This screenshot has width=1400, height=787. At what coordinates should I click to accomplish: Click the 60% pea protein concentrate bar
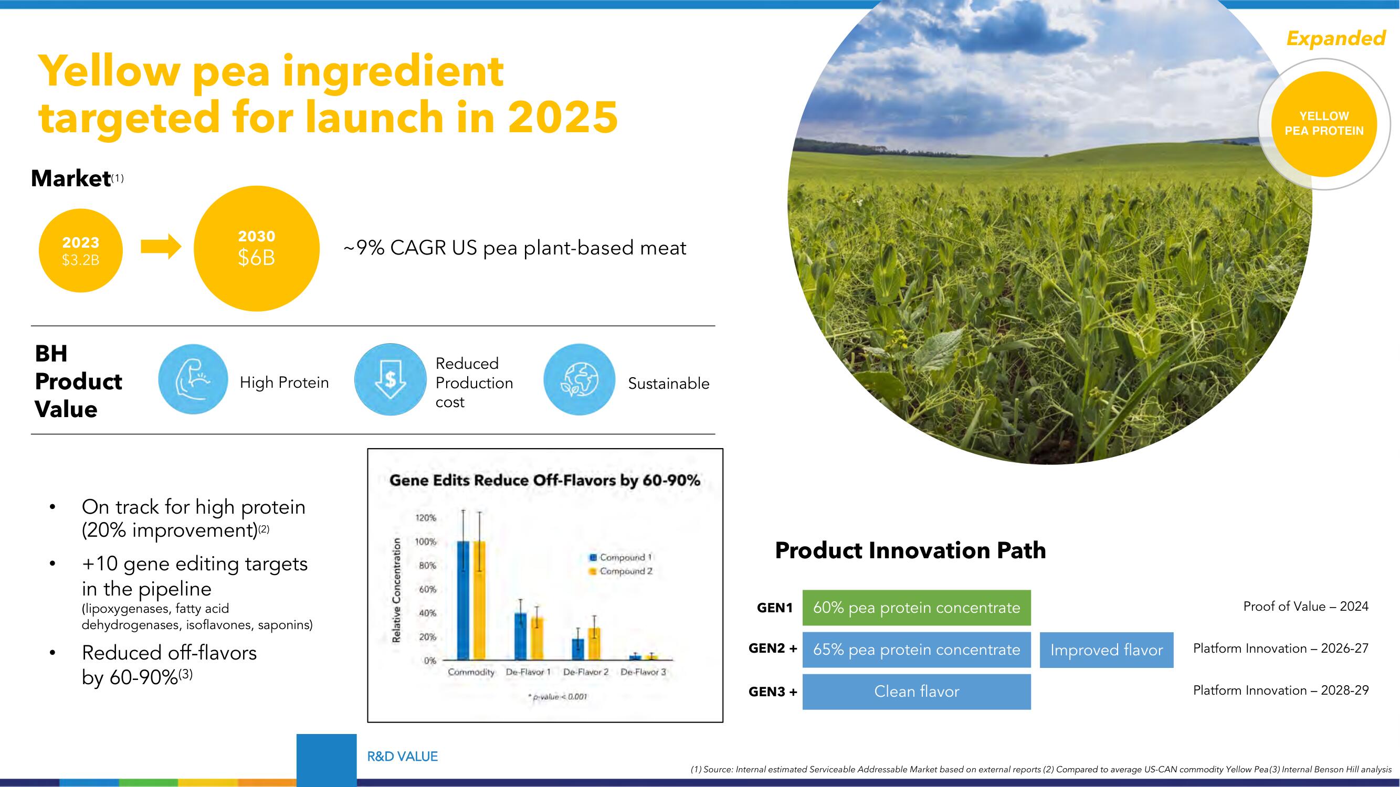click(917, 607)
